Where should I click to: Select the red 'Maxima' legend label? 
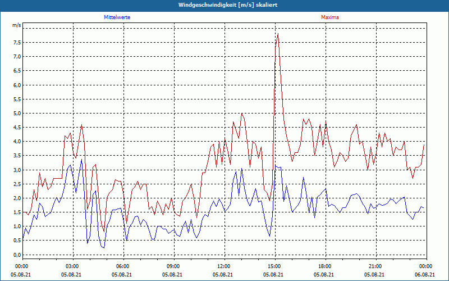[330, 17]
